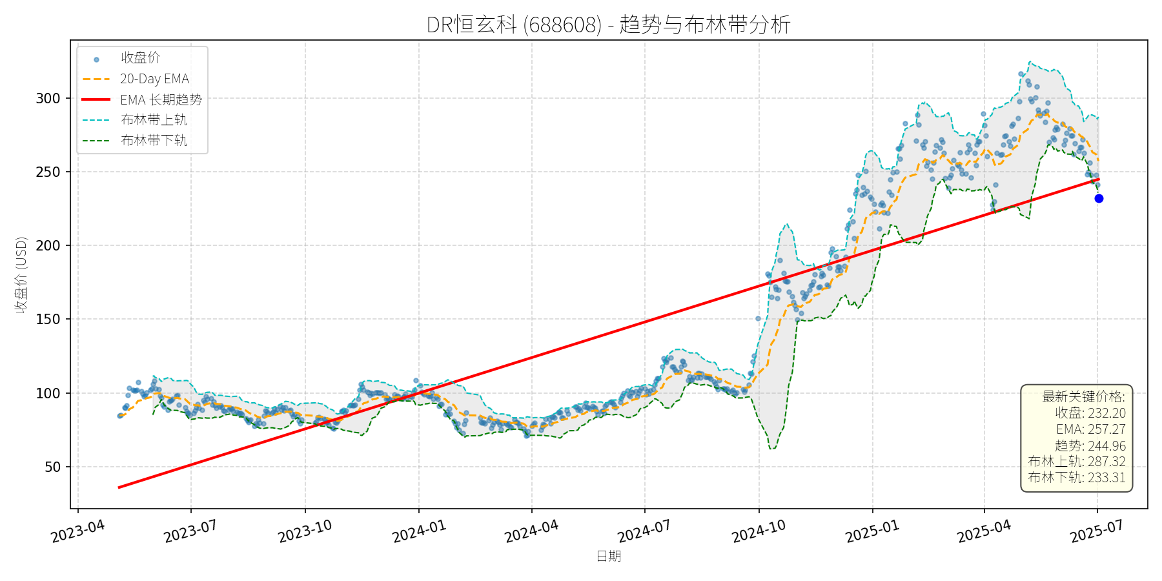
Task: Click the 收盘价 (USD) y-axis label
Action: click(x=21, y=274)
